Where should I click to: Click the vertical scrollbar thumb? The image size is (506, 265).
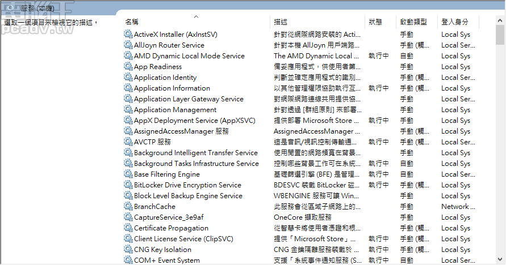click(x=500, y=35)
